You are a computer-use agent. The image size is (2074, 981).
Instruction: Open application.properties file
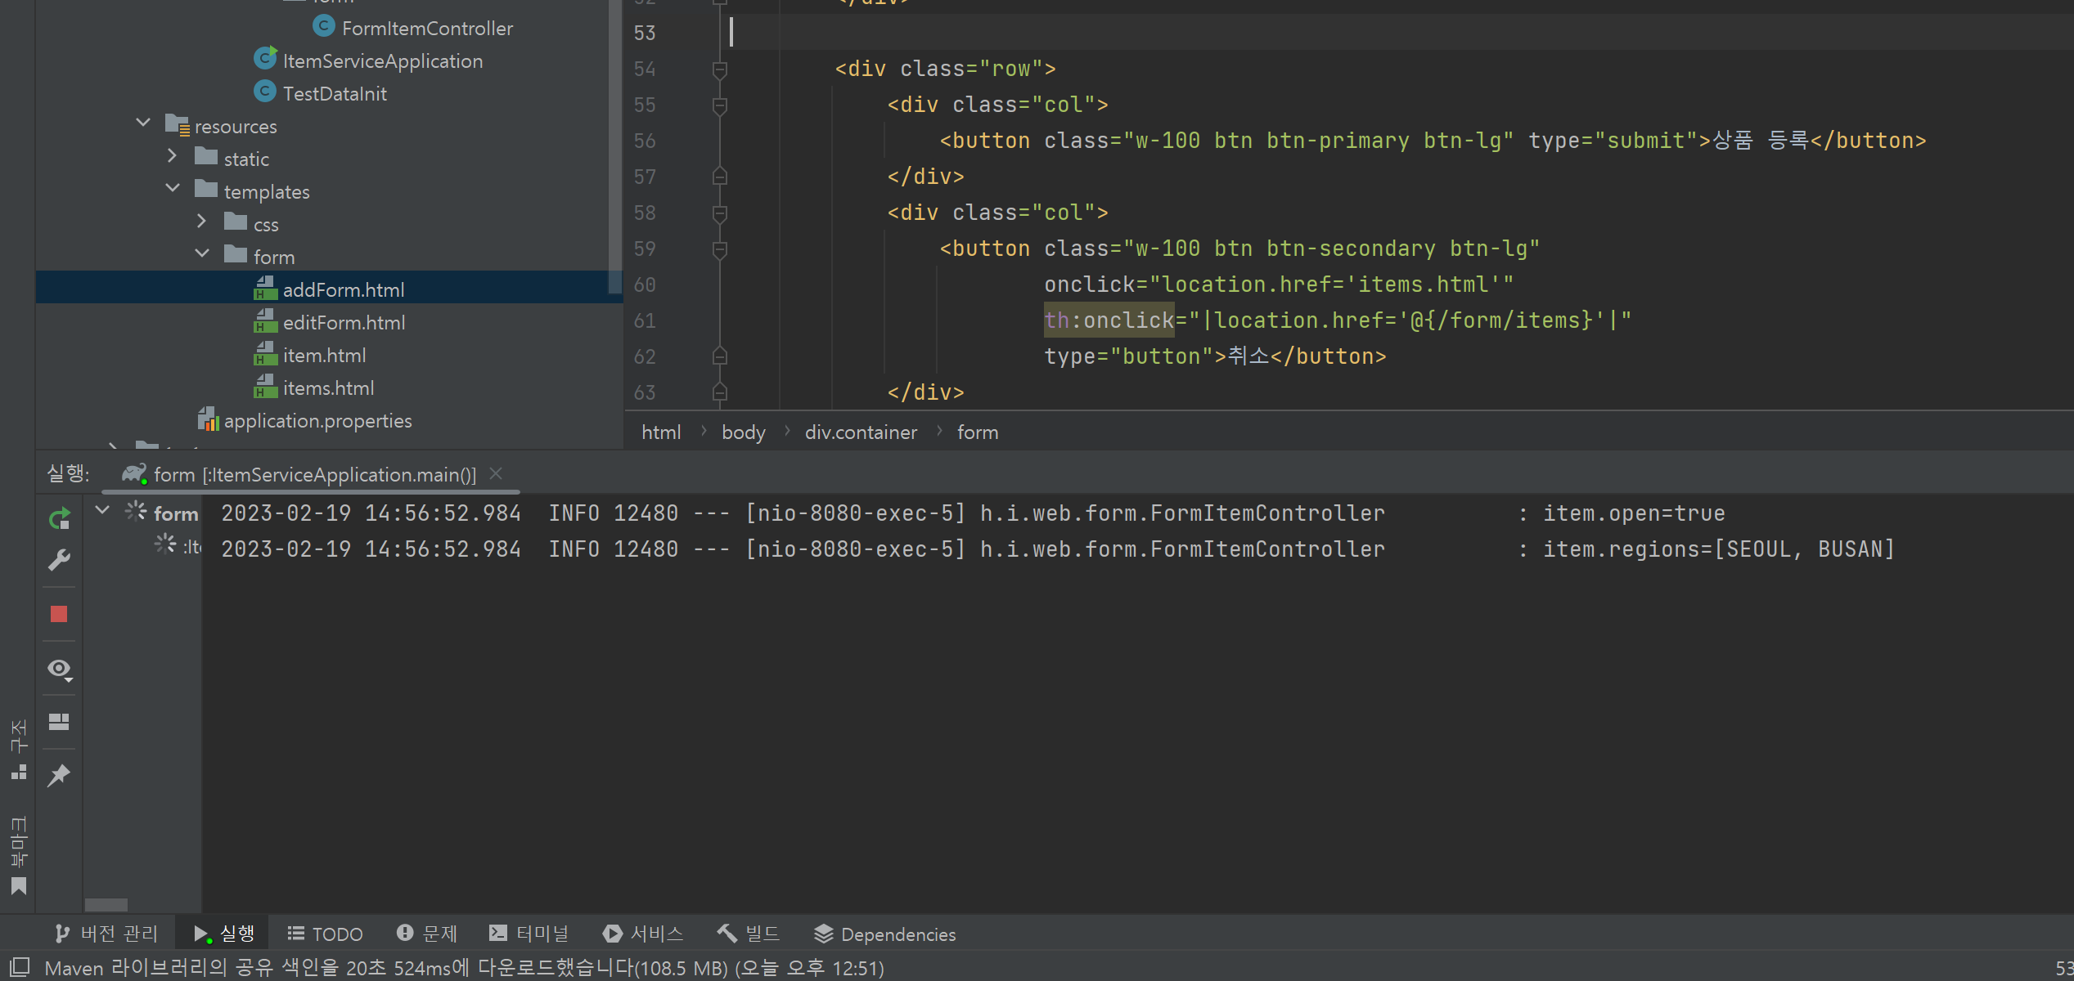click(304, 421)
